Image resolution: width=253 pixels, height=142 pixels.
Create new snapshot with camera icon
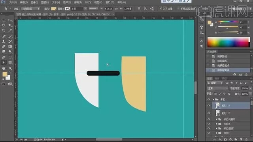point(241,75)
